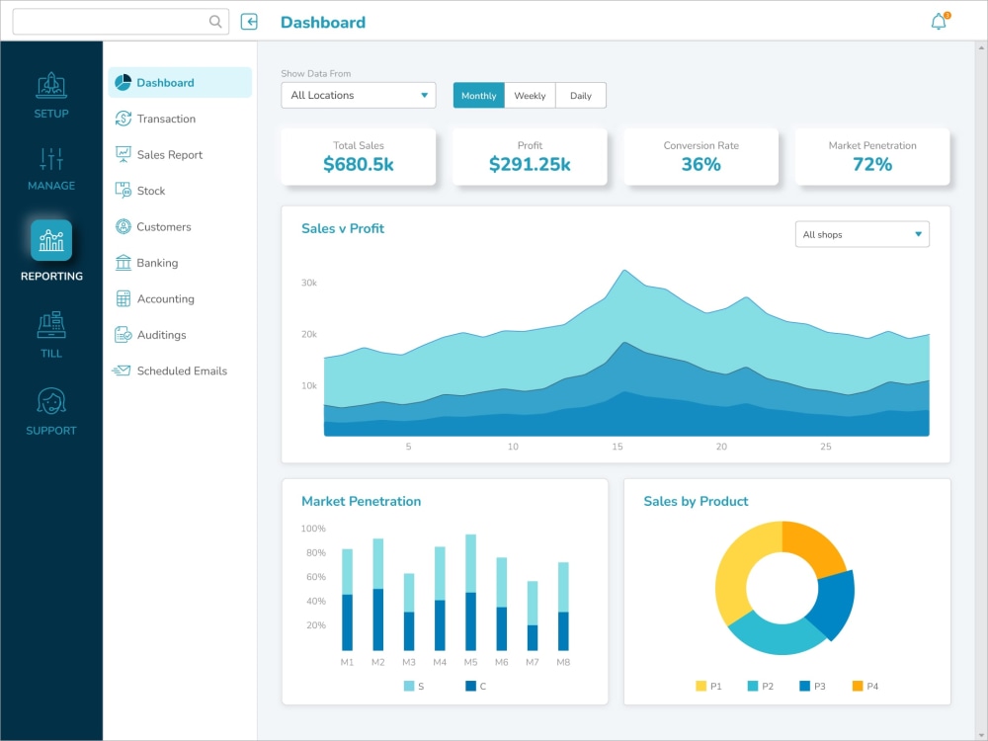The height and width of the screenshot is (741, 988).
Task: Click the back arrow next to Dashboard
Action: [x=249, y=21]
